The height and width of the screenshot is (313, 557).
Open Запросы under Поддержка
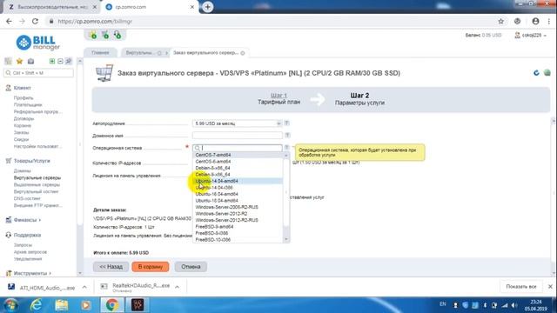[x=23, y=245]
